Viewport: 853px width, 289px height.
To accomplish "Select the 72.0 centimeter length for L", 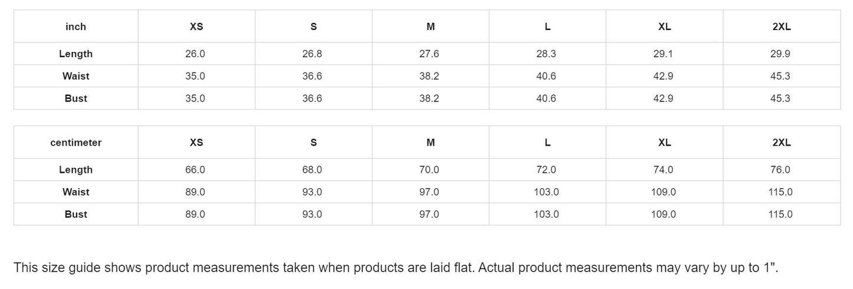I will (546, 170).
